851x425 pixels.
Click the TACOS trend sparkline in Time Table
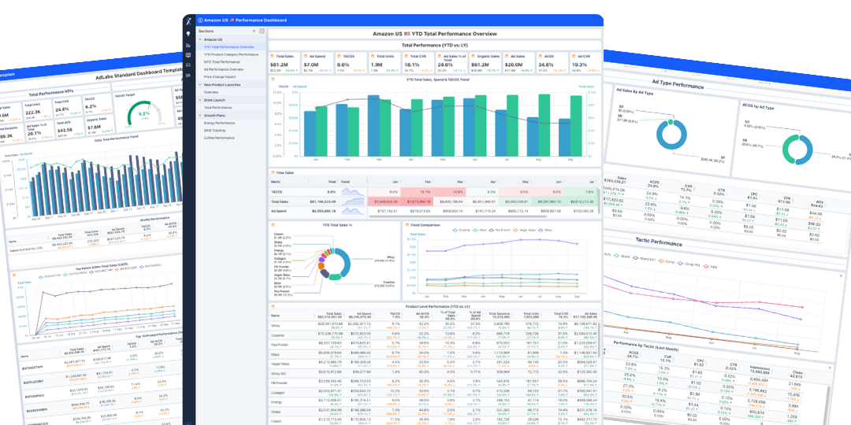pos(353,192)
